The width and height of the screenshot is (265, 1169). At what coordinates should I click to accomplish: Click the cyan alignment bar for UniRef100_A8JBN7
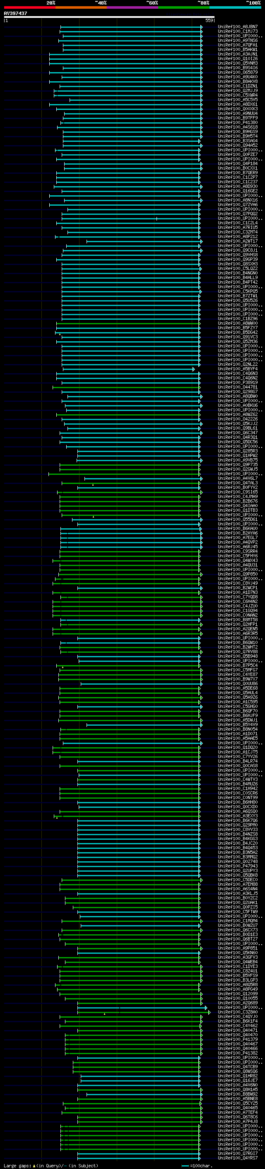tap(131, 27)
